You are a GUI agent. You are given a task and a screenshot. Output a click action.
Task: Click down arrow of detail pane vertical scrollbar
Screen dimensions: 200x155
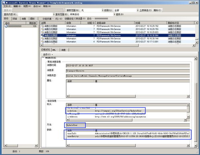(x=195, y=146)
